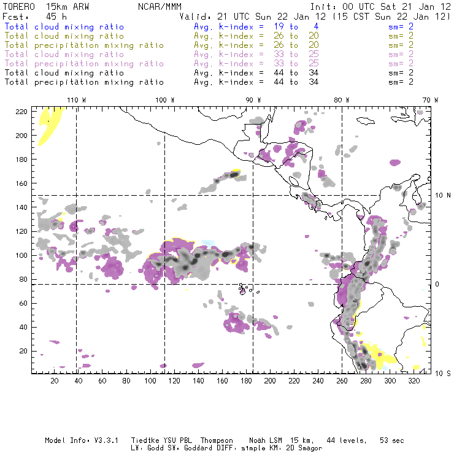Click the "10 N" latitude label
Viewport: 454px width, 454px height.
click(x=443, y=196)
